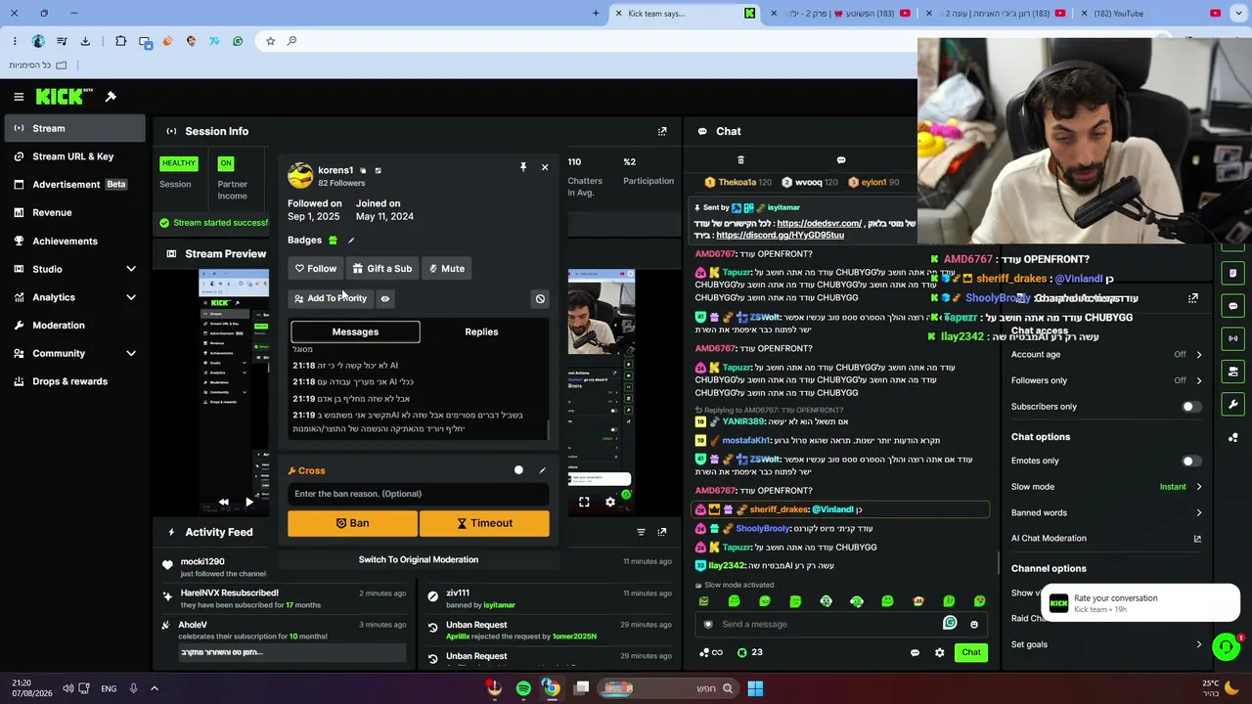The width and height of the screenshot is (1252, 704).
Task: Click the edit icon next to Cross
Action: pyautogui.click(x=542, y=470)
